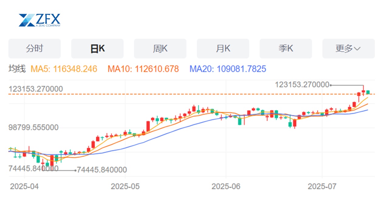Select the MA5: 116348.246 indicator value
The width and height of the screenshot is (385, 217).
64,69
